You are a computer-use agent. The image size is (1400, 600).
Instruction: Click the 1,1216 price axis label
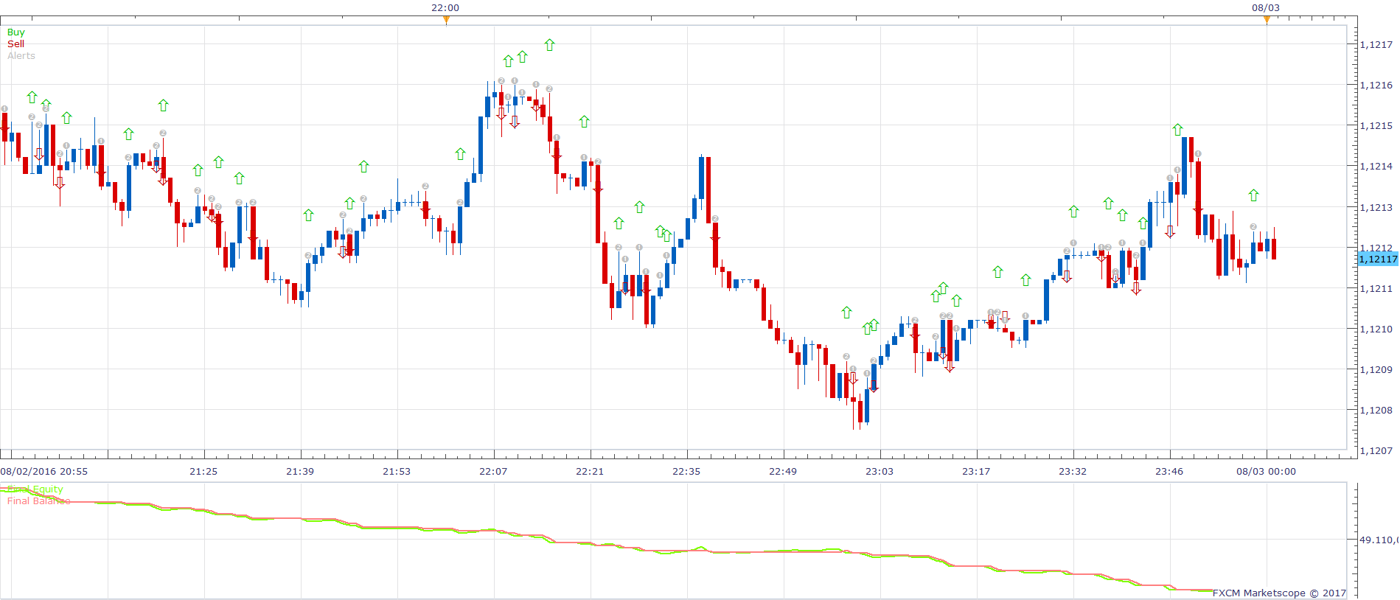[1376, 86]
